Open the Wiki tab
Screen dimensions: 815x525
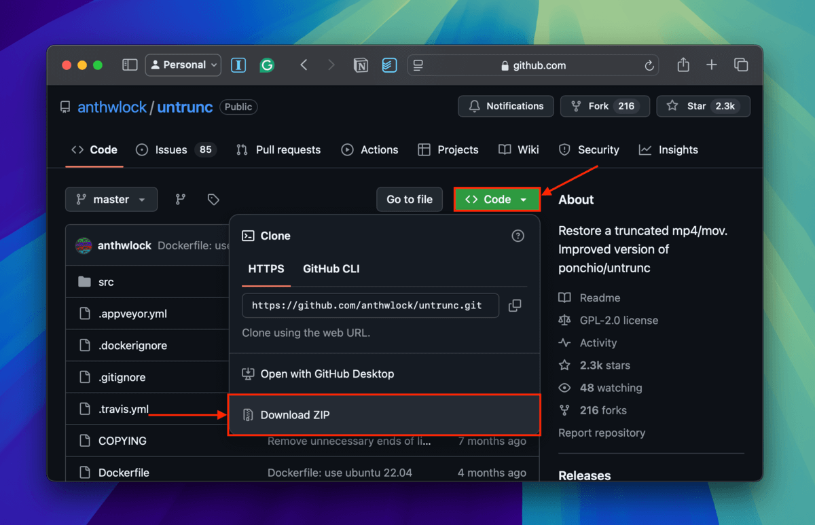click(519, 149)
